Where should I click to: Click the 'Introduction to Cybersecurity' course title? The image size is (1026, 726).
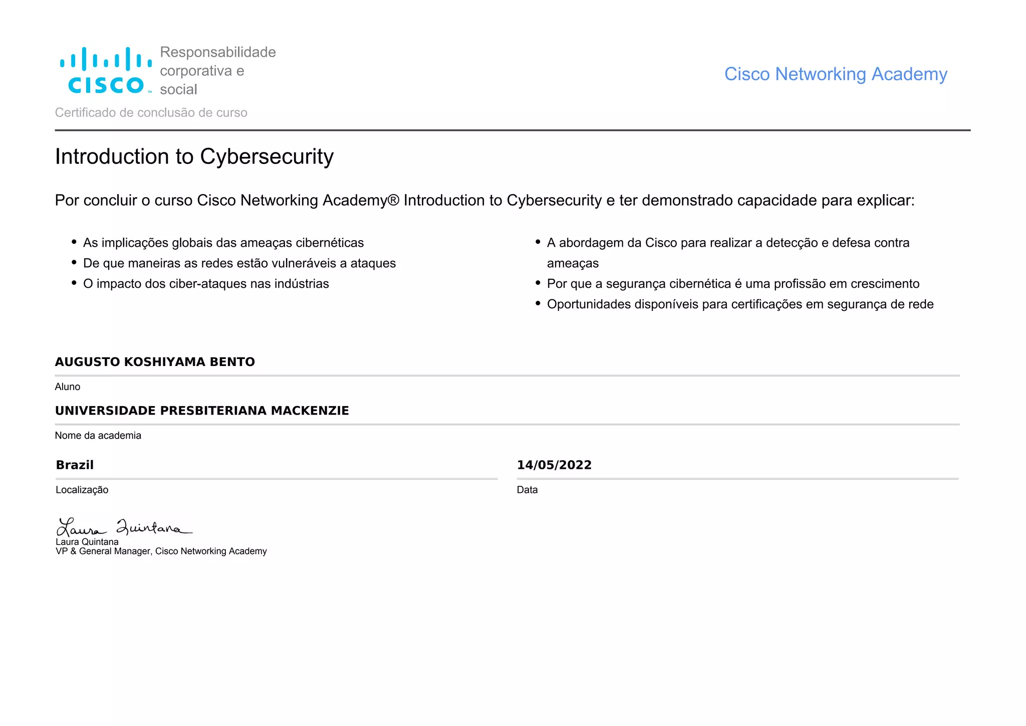click(194, 156)
